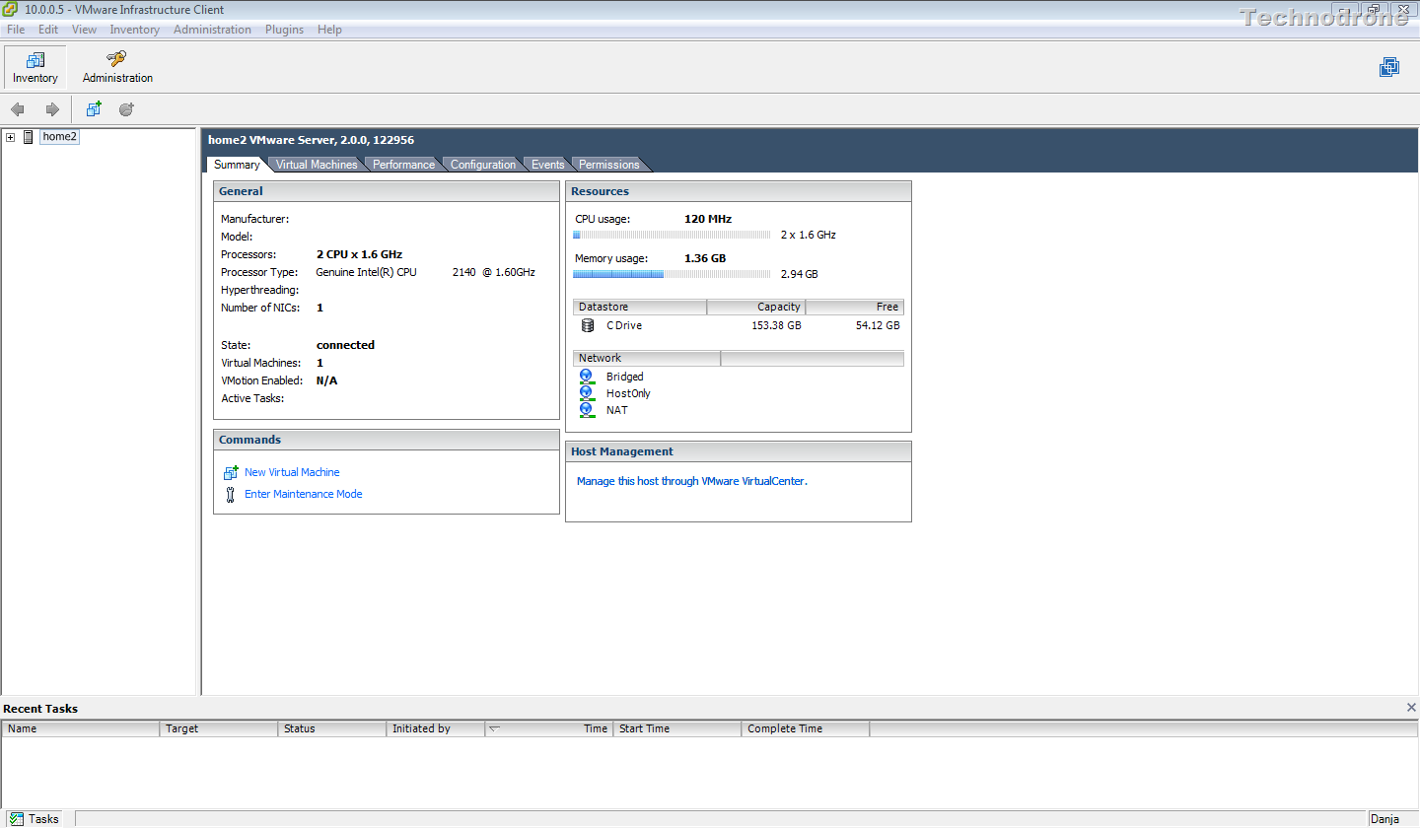The height and width of the screenshot is (828, 1420).
Task: Click the grayed-out add resource pool icon
Action: click(x=126, y=109)
